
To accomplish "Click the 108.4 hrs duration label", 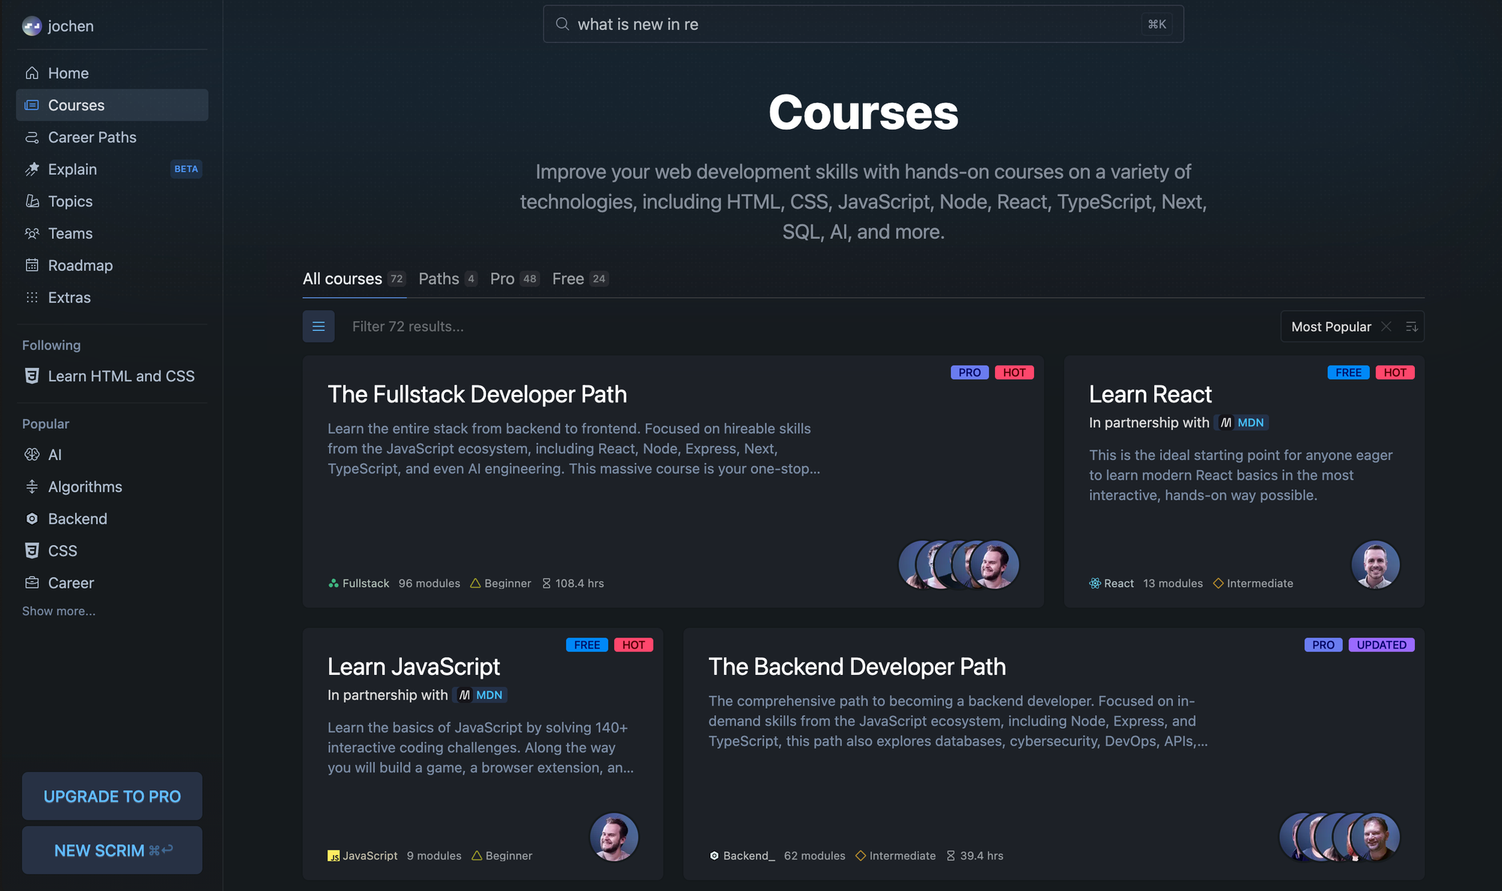I will pyautogui.click(x=573, y=583).
